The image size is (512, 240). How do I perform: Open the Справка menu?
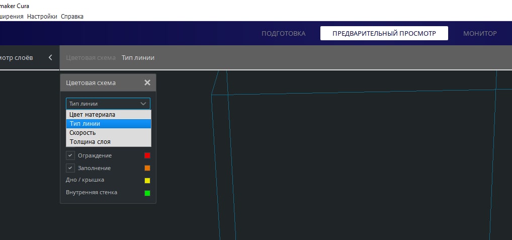coord(72,16)
